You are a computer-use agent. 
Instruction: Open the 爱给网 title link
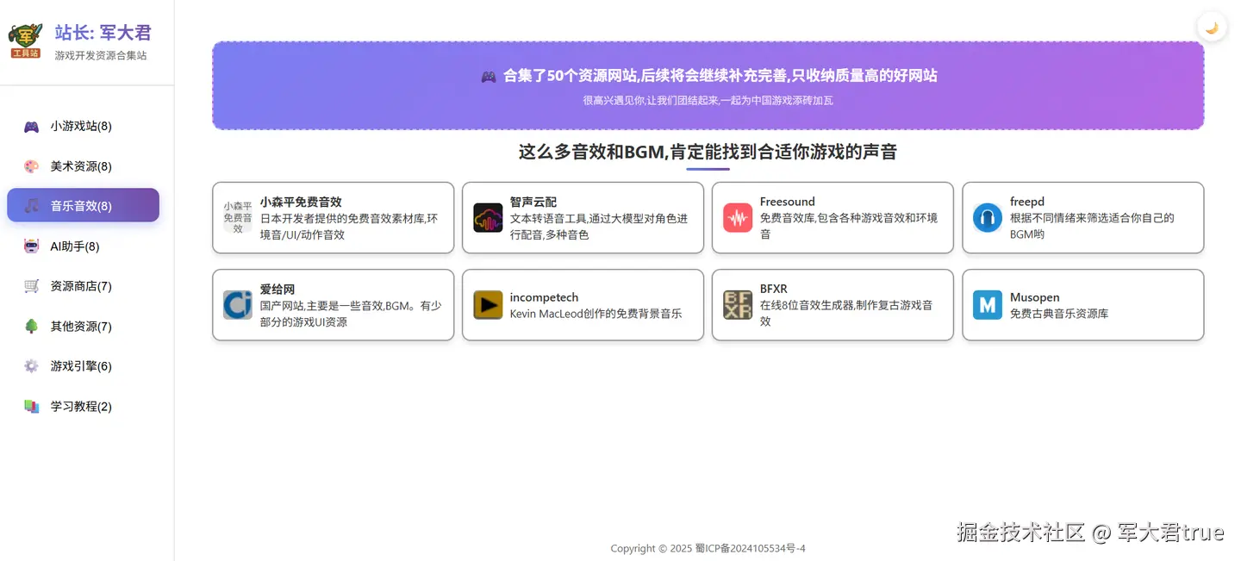click(x=278, y=290)
